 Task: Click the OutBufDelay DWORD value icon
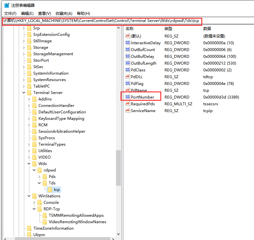pyautogui.click(x=128, y=56)
